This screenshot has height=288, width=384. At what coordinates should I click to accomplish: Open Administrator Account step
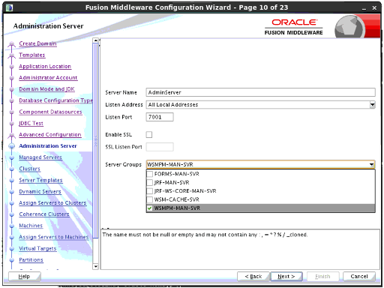click(48, 78)
